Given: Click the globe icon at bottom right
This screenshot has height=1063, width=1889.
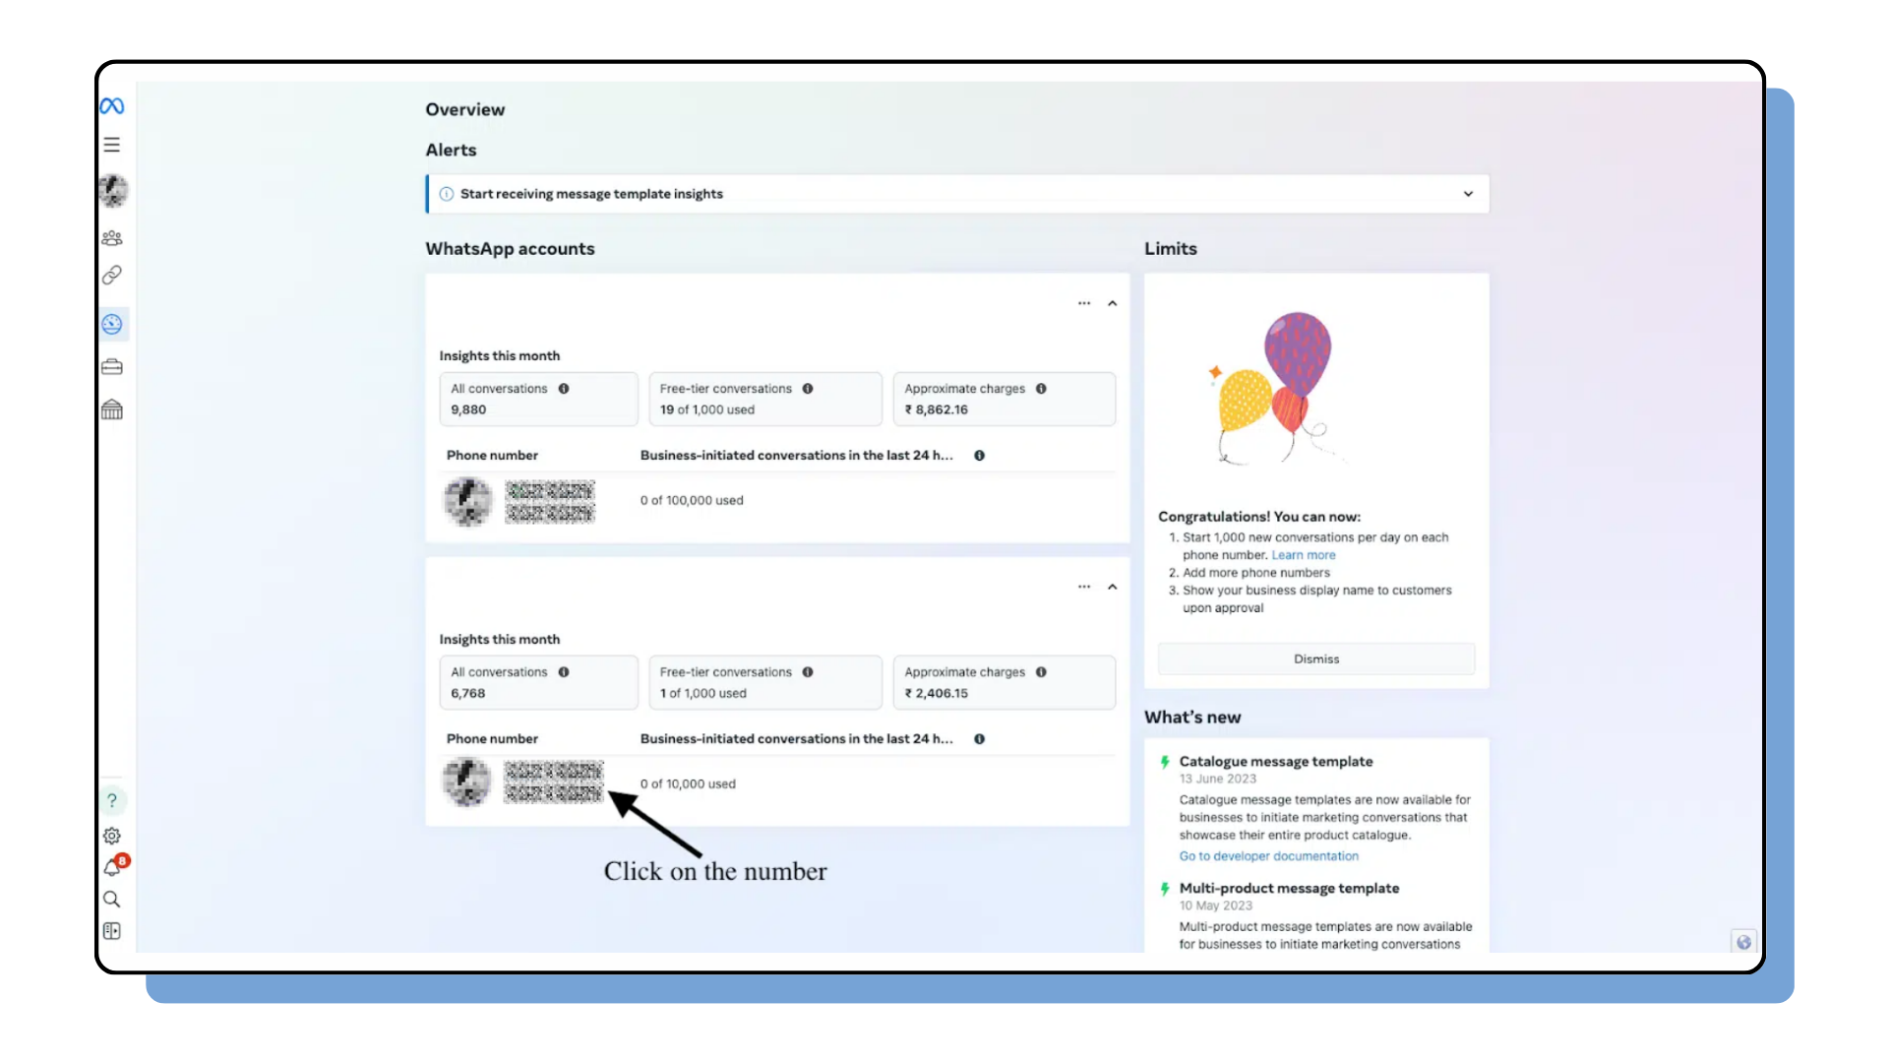Looking at the screenshot, I should (x=1743, y=942).
